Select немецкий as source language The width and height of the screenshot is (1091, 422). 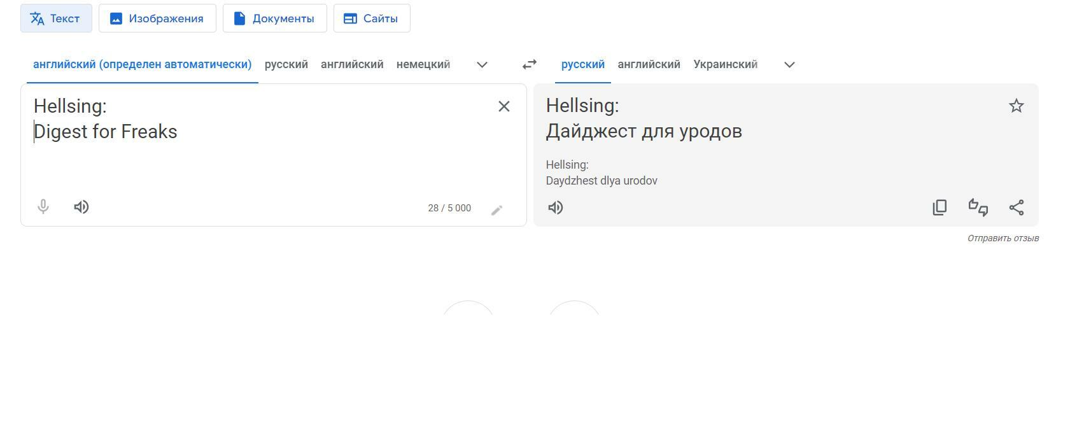423,64
